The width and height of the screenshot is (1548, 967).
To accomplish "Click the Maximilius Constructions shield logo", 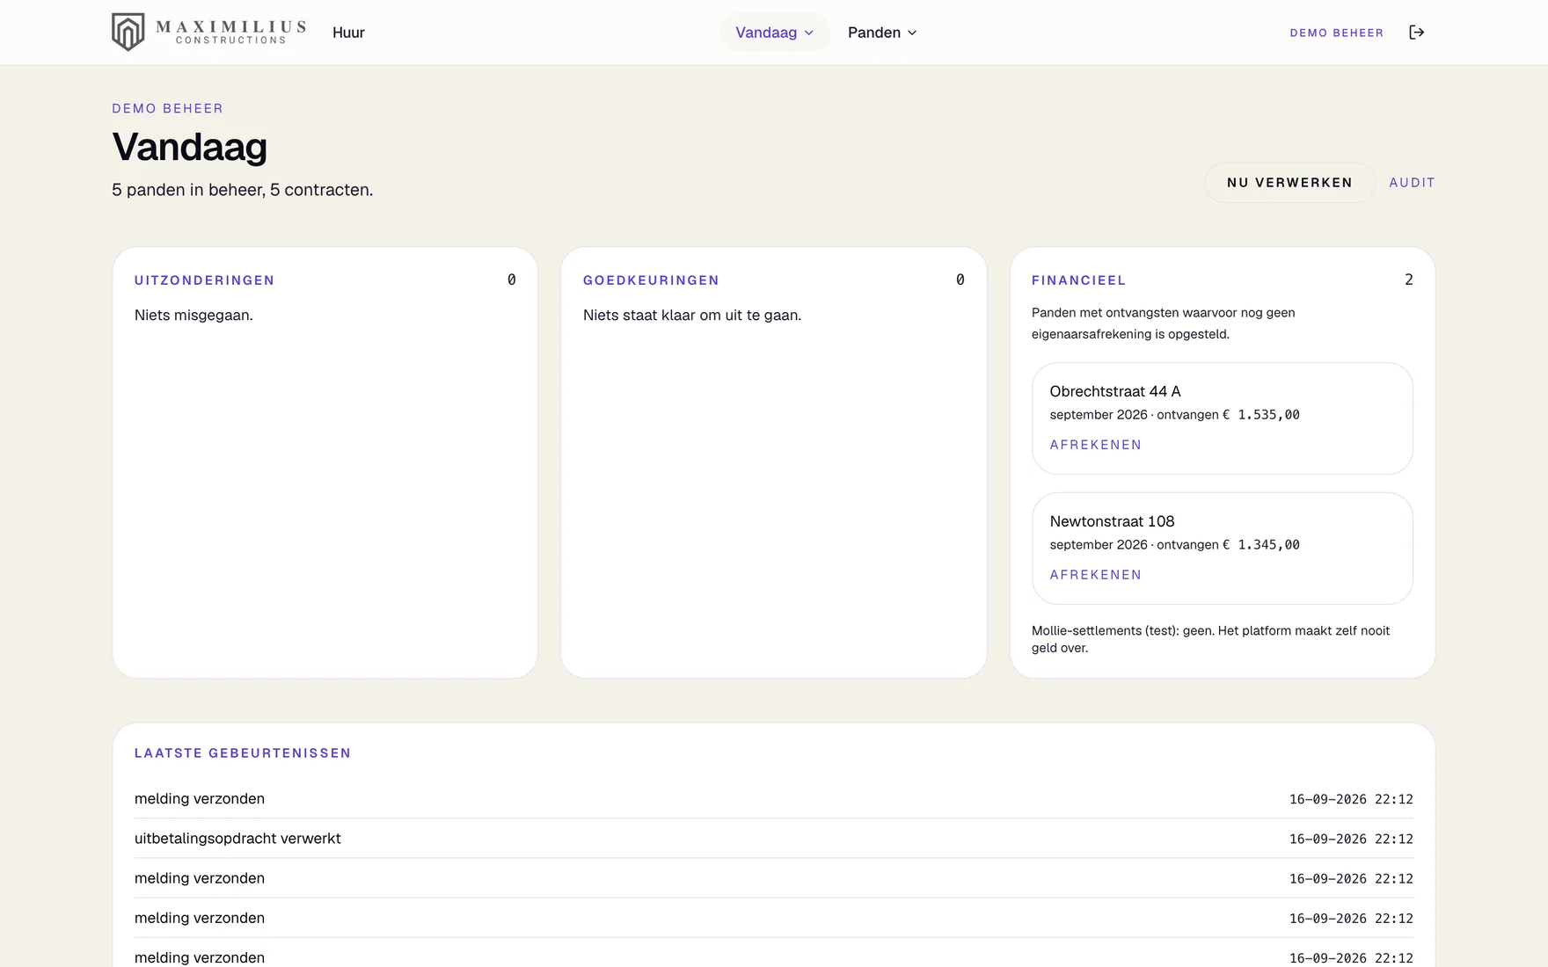I will point(128,33).
